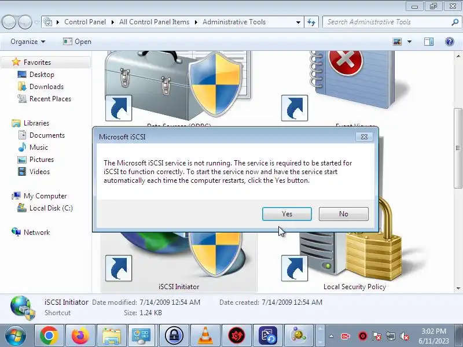Click the search magnifier icon
The width and height of the screenshot is (463, 347).
[455, 22]
